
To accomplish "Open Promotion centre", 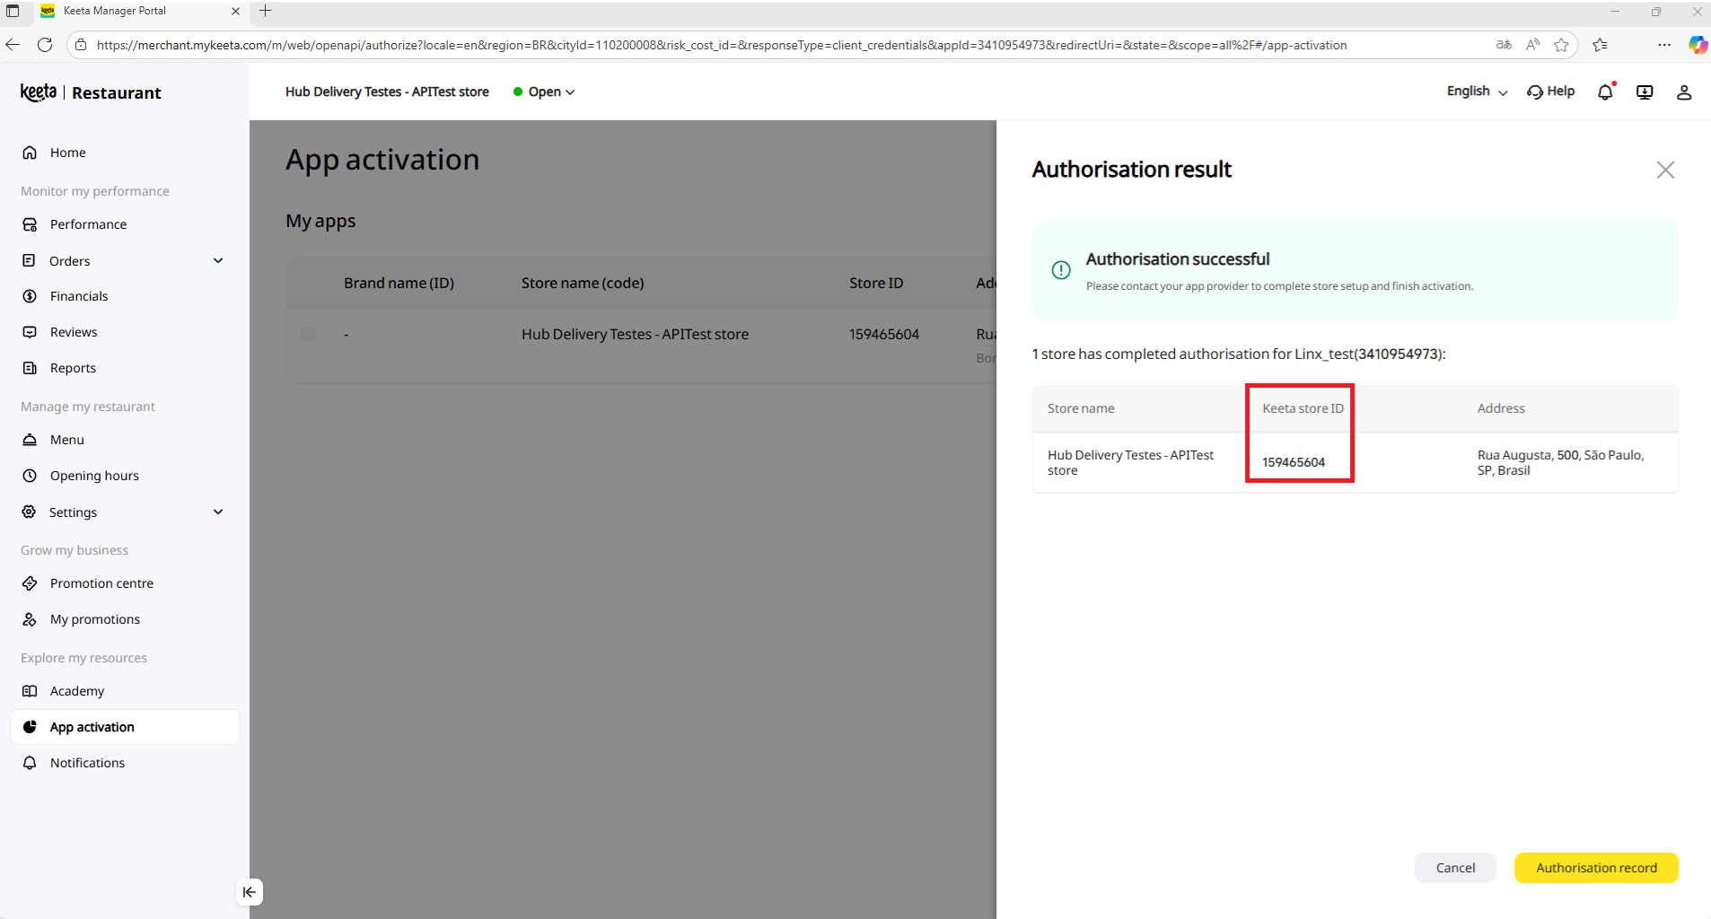I will [125, 583].
